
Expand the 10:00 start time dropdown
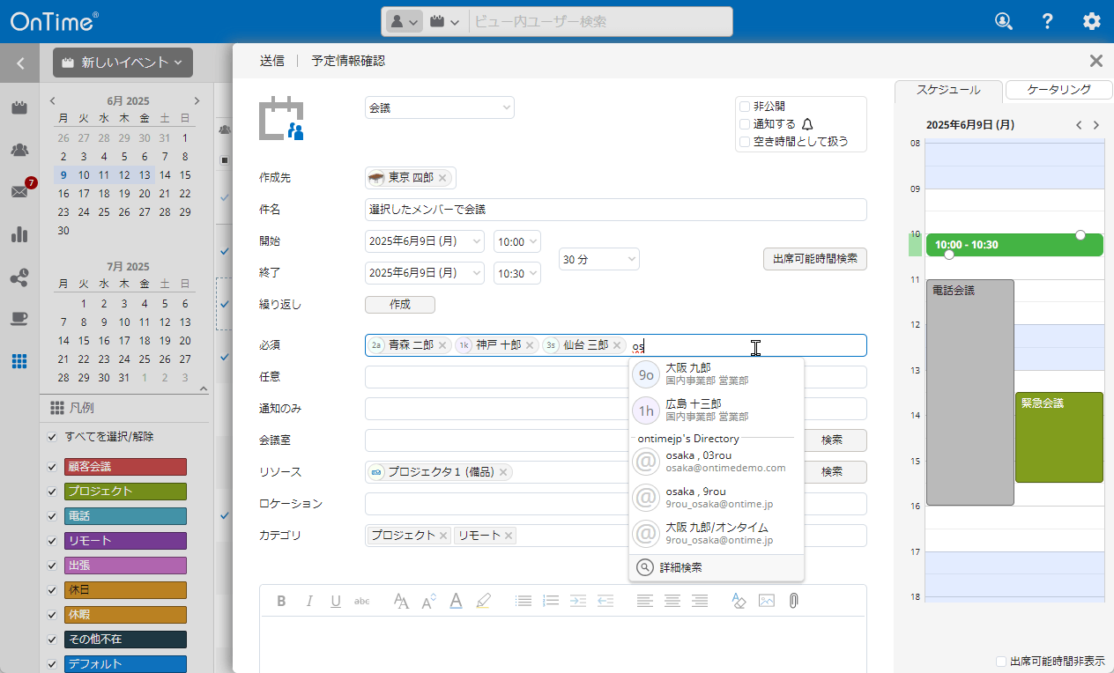pos(517,240)
